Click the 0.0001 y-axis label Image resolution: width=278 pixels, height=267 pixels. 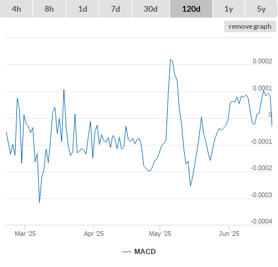pyautogui.click(x=262, y=88)
